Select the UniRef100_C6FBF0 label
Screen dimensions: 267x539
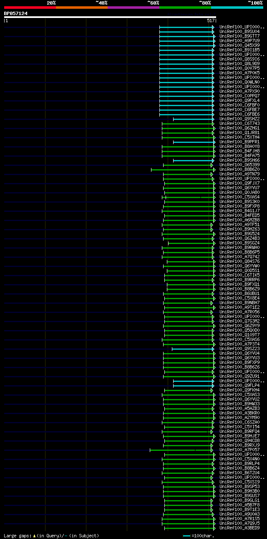pos(239,105)
